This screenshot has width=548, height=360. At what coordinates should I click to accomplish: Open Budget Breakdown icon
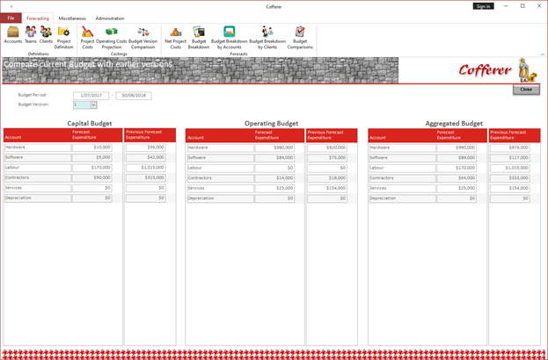tap(199, 38)
